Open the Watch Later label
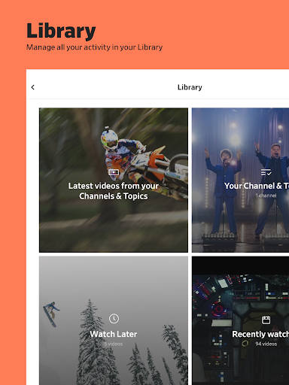This screenshot has width=289, height=385. click(x=114, y=334)
